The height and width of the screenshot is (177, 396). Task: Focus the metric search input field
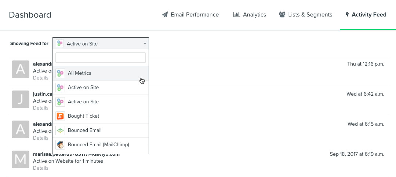point(101,58)
